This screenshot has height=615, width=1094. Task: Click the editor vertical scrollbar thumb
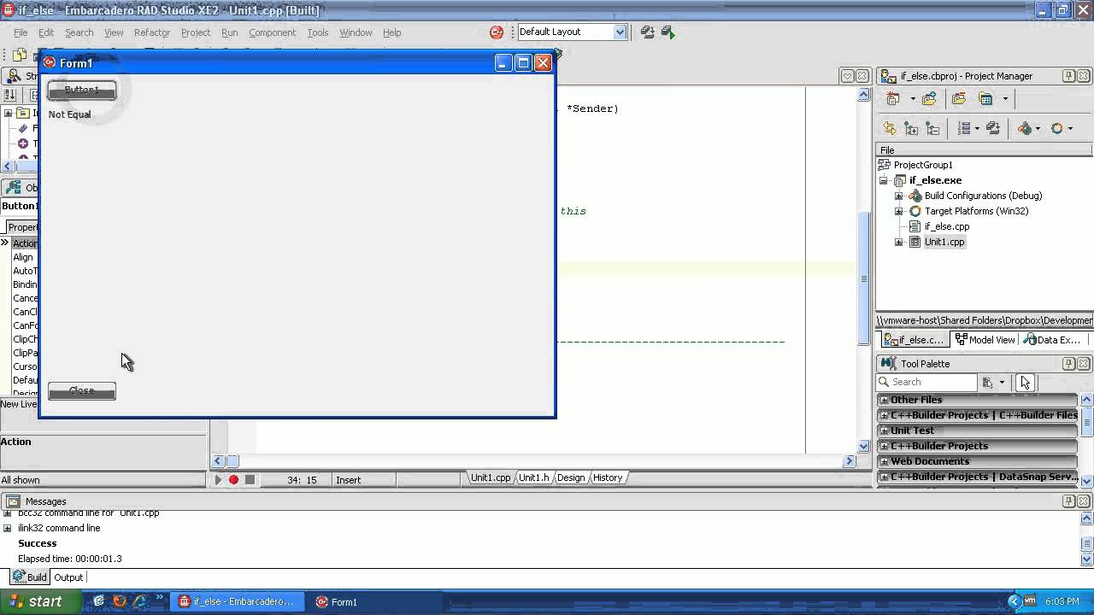click(863, 277)
